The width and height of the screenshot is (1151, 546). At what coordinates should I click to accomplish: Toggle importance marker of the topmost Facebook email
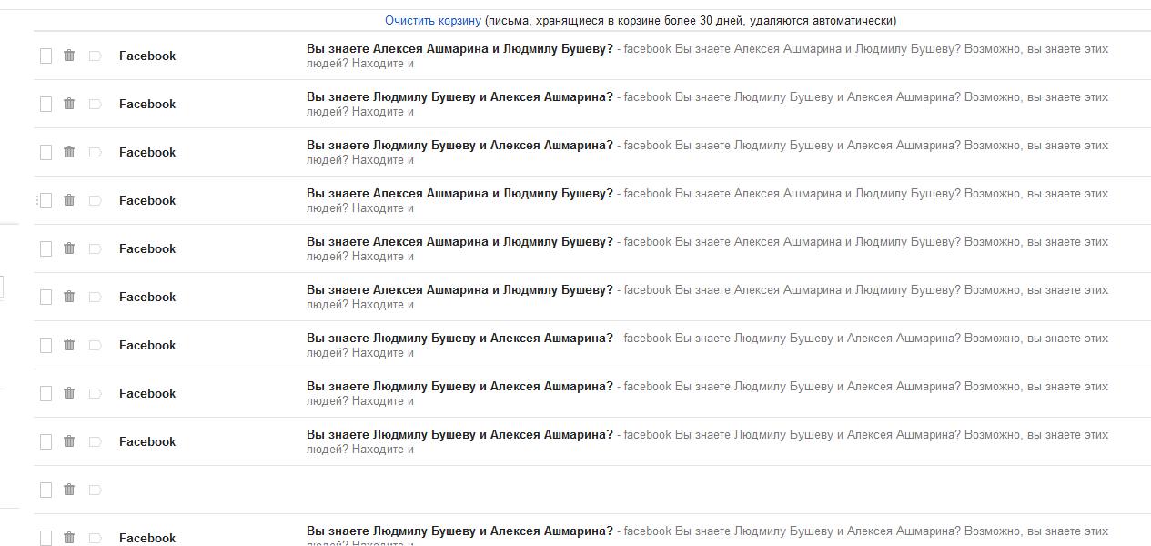[95, 56]
